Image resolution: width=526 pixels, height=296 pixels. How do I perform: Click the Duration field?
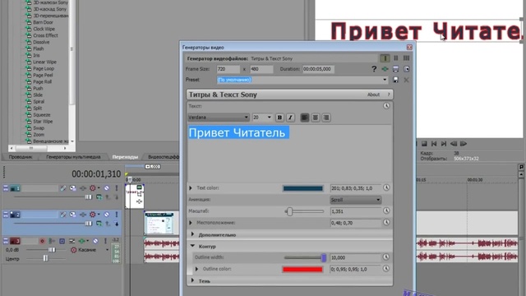[318, 69]
